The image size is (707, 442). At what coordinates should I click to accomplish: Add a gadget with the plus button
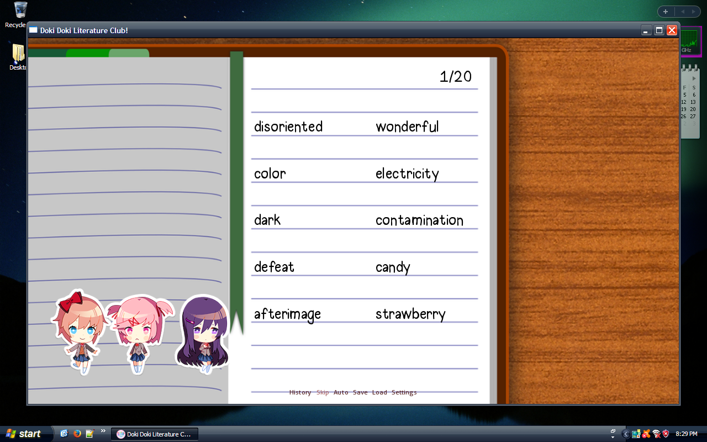[666, 12]
